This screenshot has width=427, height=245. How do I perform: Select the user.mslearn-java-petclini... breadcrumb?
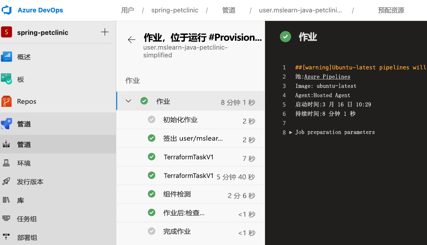click(x=300, y=10)
